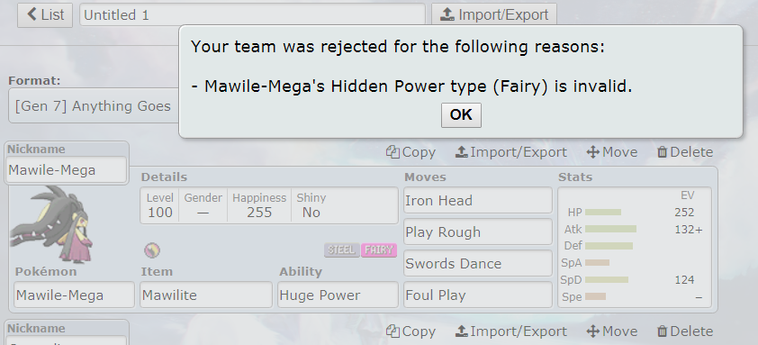Select the Ability field Huge Power
Screen dimensions: 758x345
(x=338, y=295)
